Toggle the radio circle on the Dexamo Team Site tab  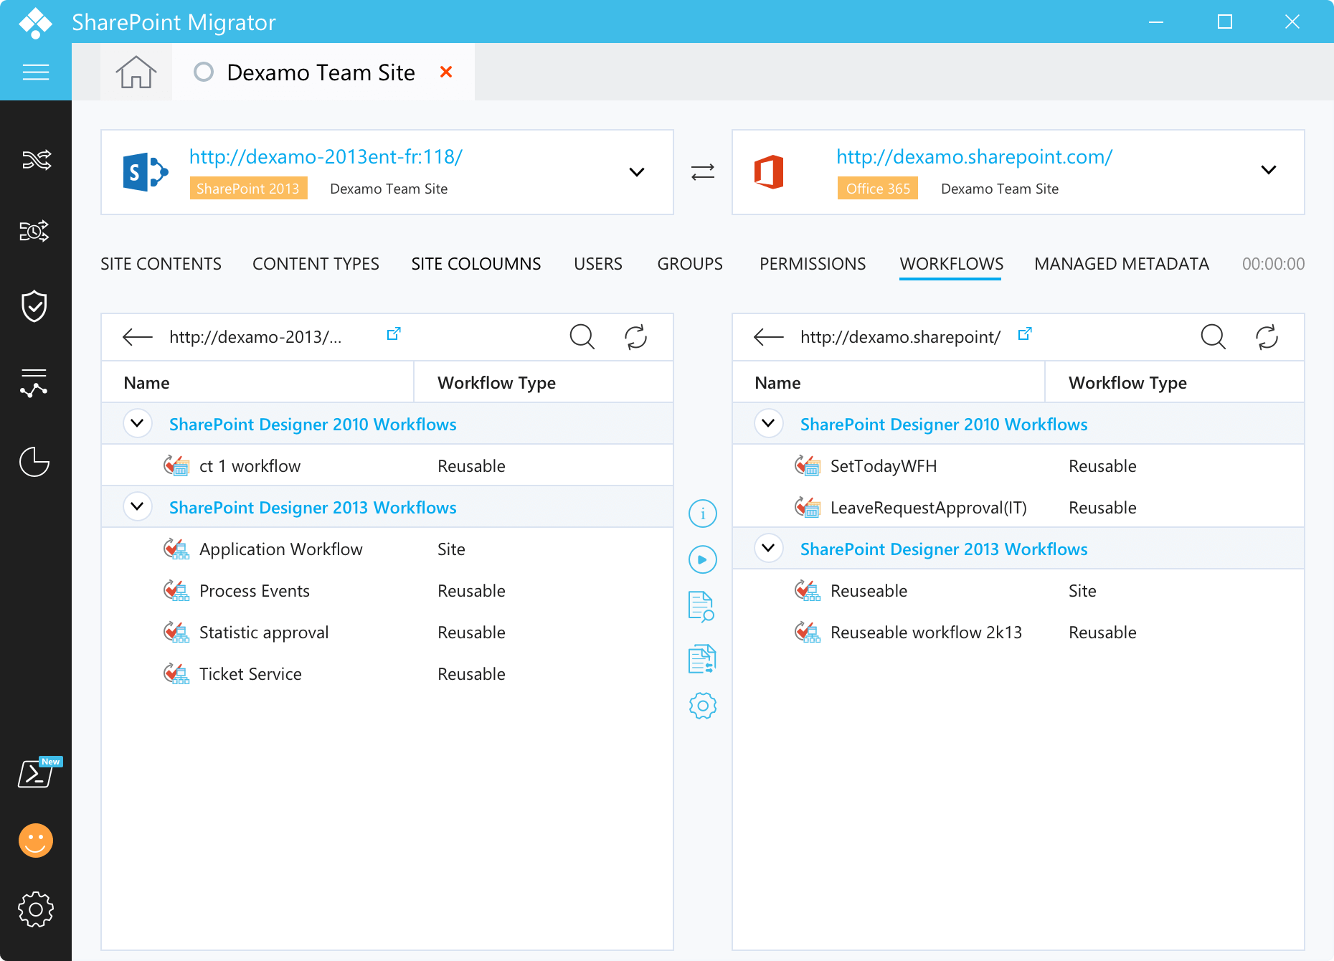pos(204,72)
